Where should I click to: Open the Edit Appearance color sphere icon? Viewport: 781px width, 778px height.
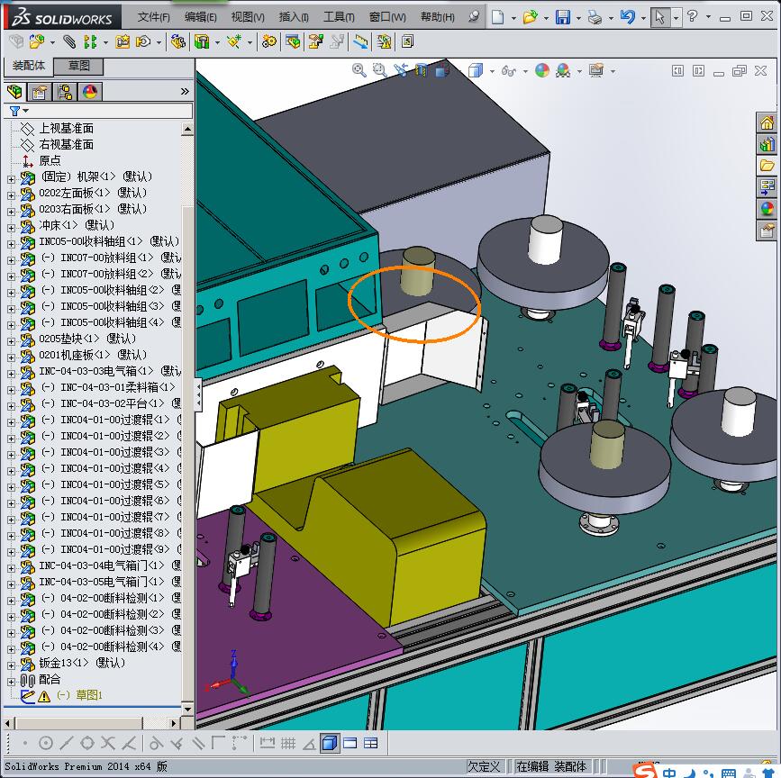coord(542,70)
